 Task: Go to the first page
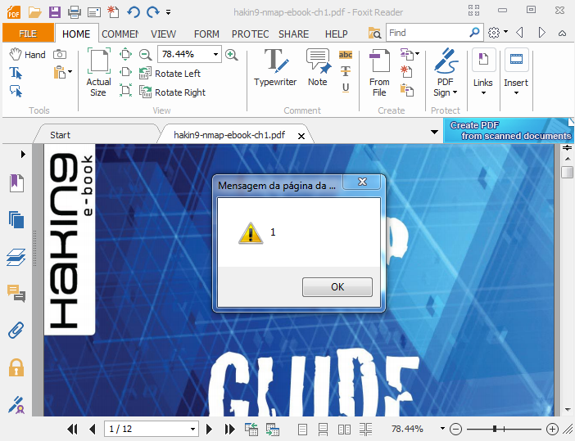[x=73, y=429]
